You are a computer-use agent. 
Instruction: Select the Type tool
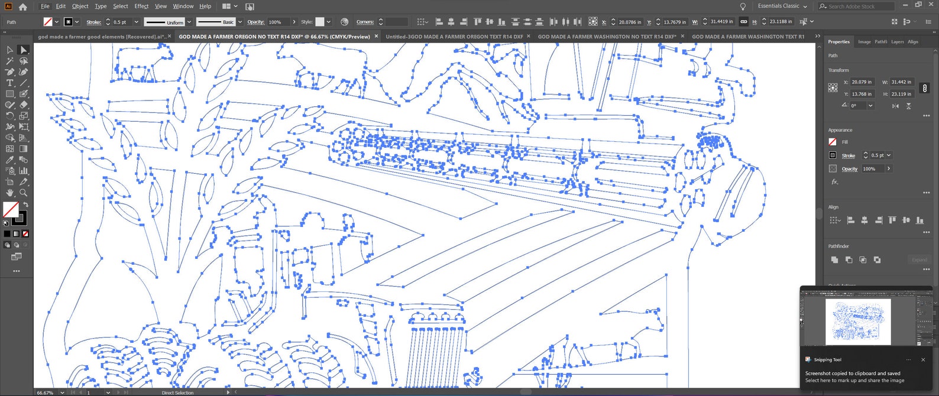tap(9, 83)
